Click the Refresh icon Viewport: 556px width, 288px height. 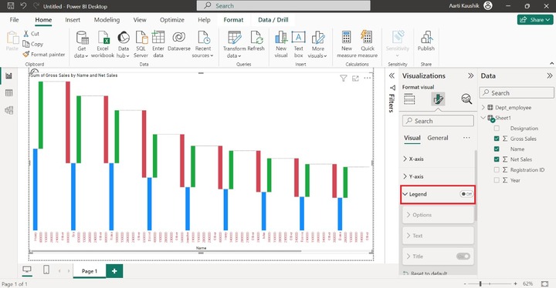pos(256,42)
